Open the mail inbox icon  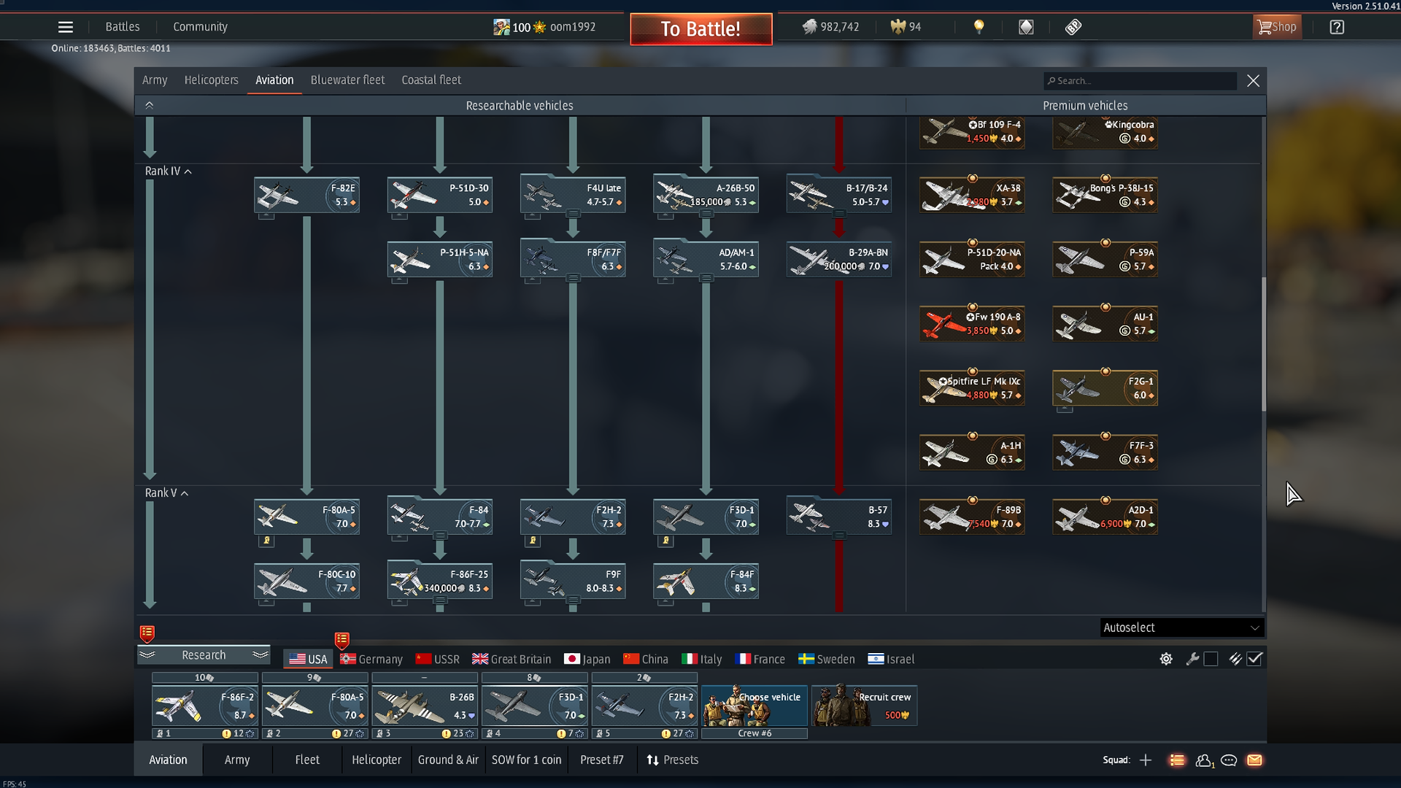point(1254,760)
